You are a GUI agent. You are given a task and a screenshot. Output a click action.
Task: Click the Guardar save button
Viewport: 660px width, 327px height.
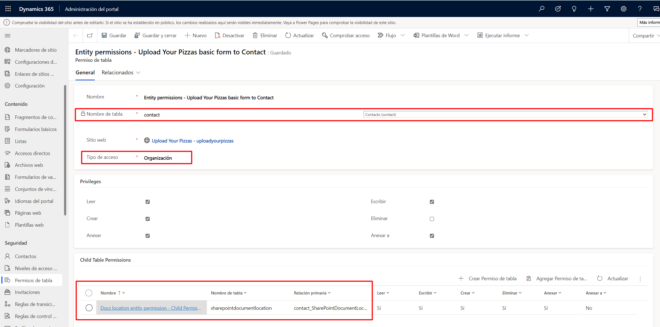click(x=114, y=36)
